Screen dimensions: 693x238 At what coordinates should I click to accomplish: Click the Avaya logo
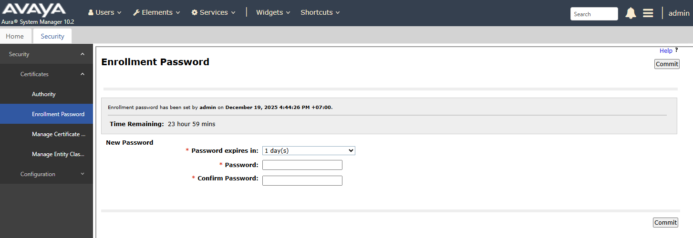pos(33,10)
